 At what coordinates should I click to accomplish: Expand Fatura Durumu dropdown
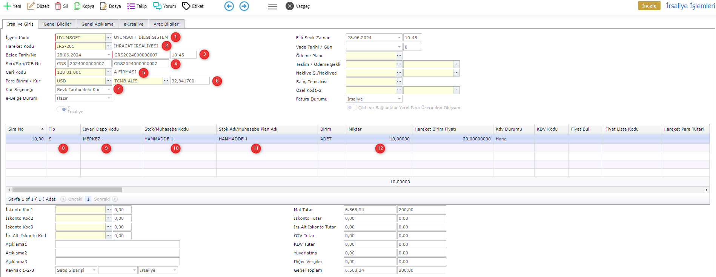399,99
